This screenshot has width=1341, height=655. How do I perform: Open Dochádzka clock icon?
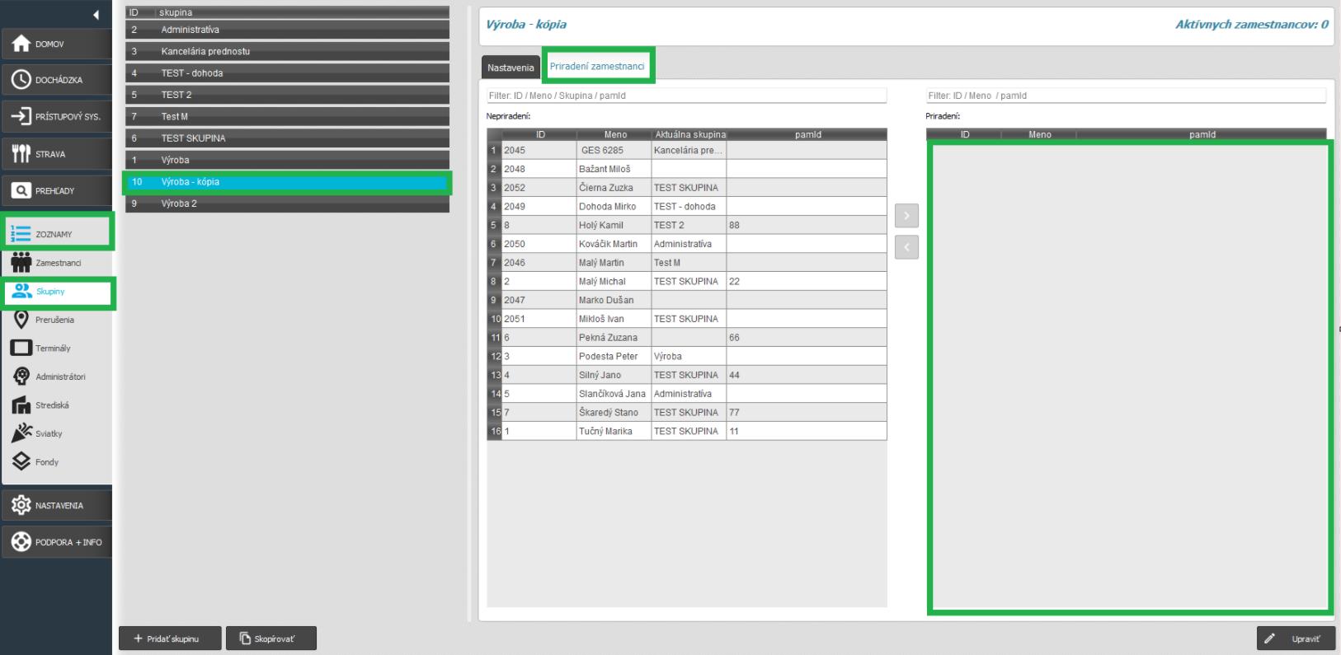21,80
